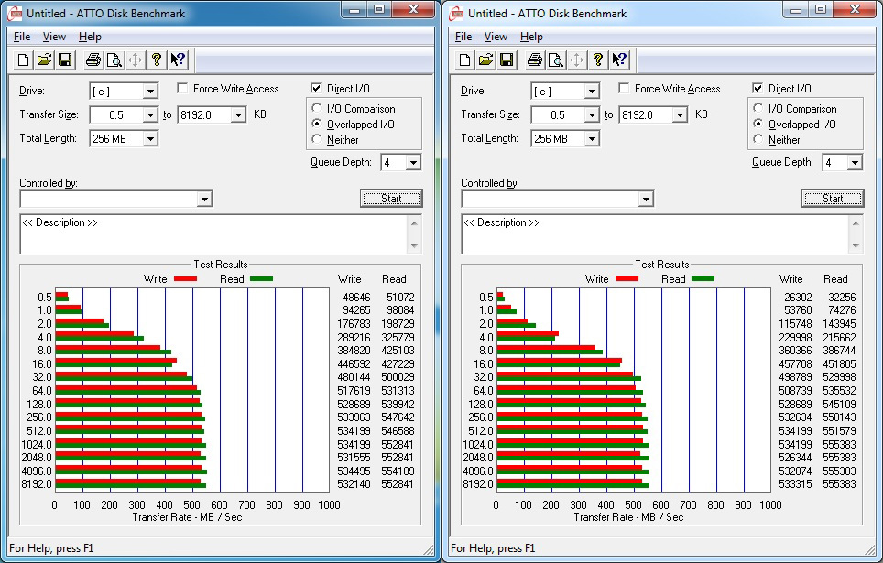
Task: Click Description text box in right window
Action: (x=656, y=234)
